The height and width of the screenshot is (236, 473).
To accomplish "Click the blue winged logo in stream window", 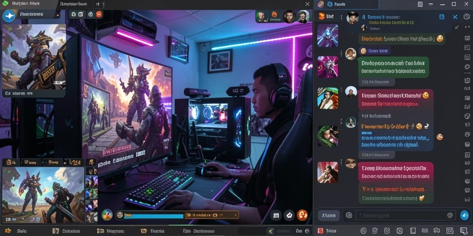I will (x=8, y=16).
